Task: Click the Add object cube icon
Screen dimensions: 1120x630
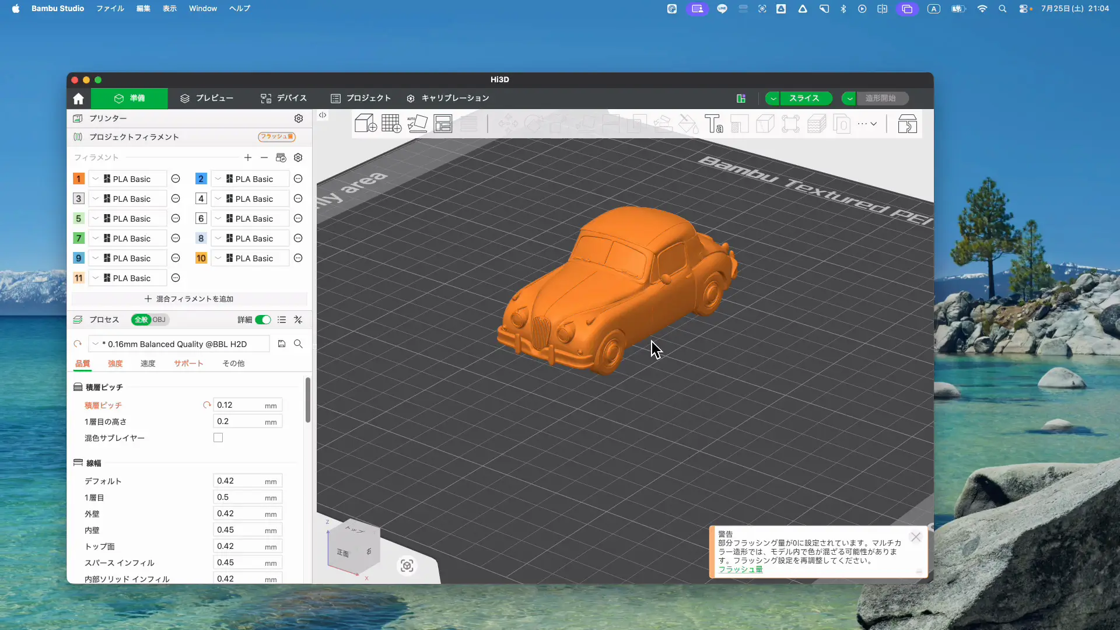Action: click(x=366, y=124)
